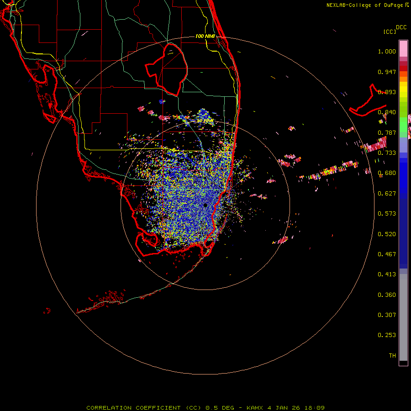
Task: Click the 0.680 scale label
Action: pyautogui.click(x=387, y=173)
